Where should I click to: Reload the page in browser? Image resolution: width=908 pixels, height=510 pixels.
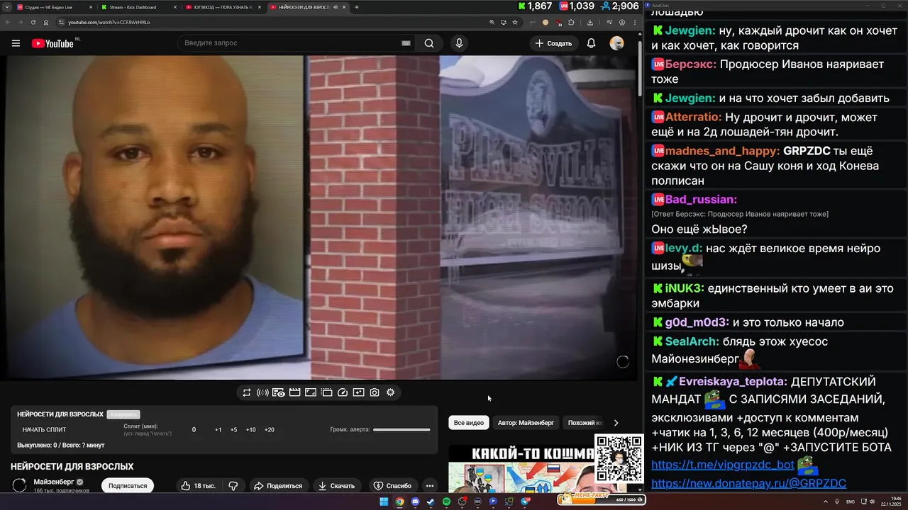33,22
